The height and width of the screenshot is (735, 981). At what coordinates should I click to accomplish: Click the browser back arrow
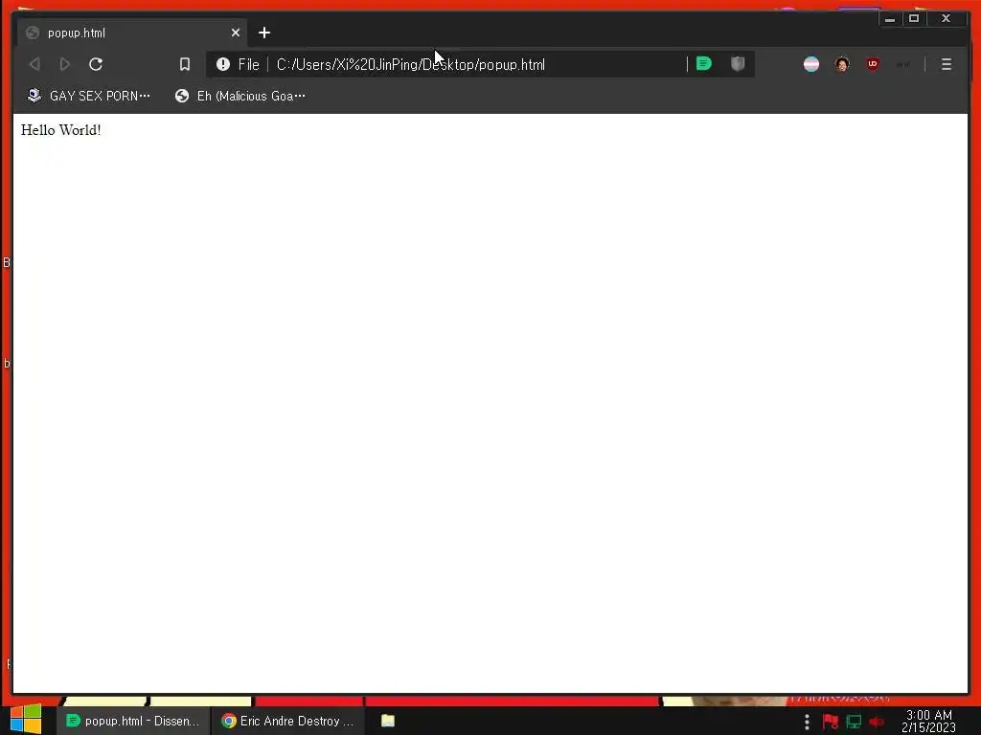tap(35, 64)
